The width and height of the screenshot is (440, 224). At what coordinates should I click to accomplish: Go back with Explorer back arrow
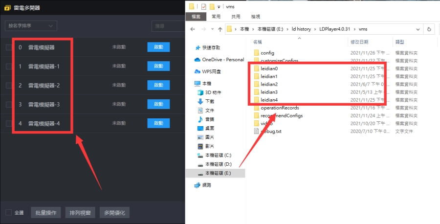tap(193, 29)
